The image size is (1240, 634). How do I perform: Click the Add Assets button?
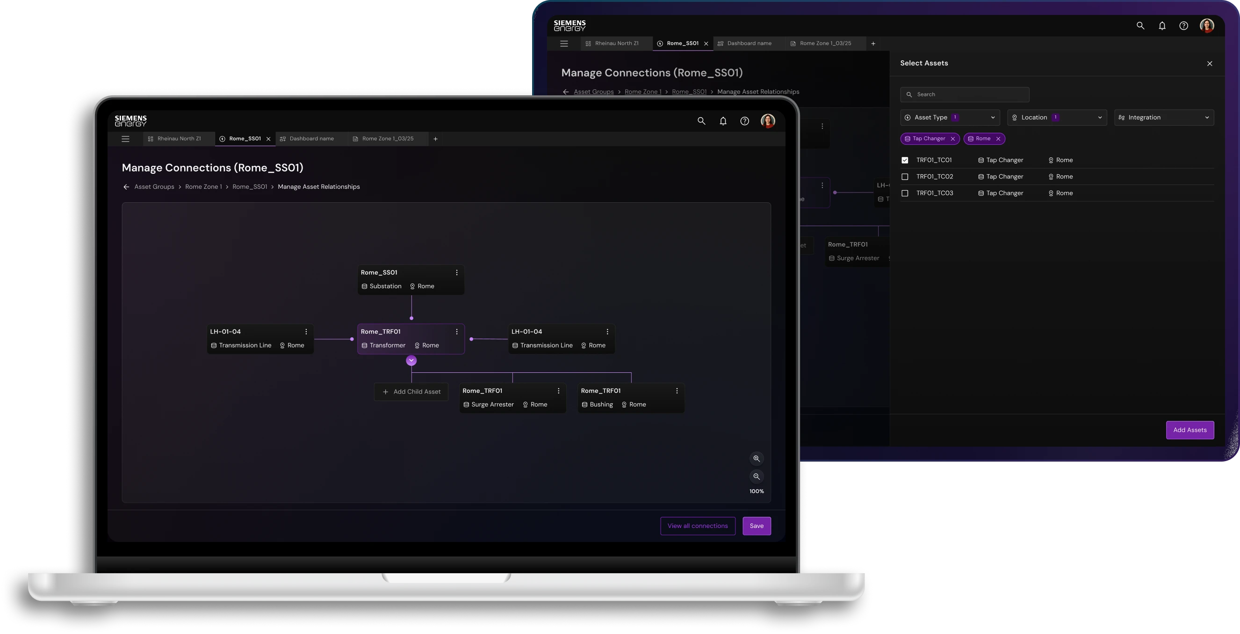click(1190, 429)
